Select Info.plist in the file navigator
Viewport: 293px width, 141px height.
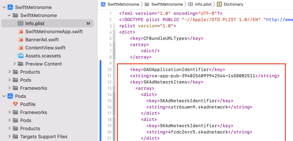pos(47,23)
